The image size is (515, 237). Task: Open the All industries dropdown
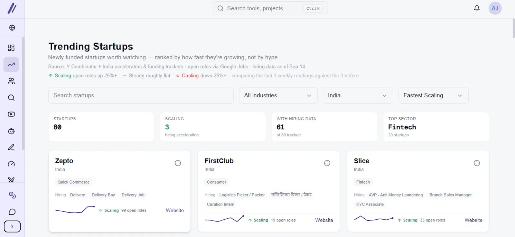pos(278,96)
